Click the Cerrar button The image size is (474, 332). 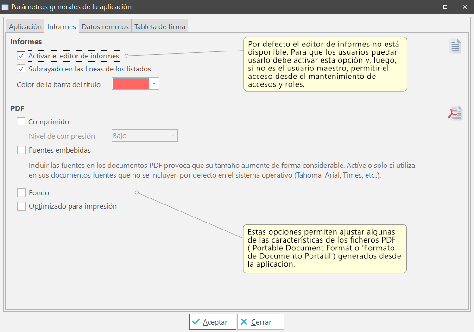coord(260,322)
